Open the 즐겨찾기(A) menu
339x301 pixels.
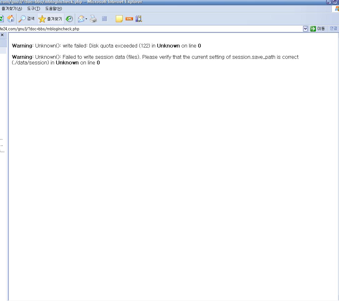(12, 8)
